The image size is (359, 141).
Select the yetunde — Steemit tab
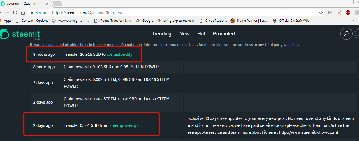point(25,4)
